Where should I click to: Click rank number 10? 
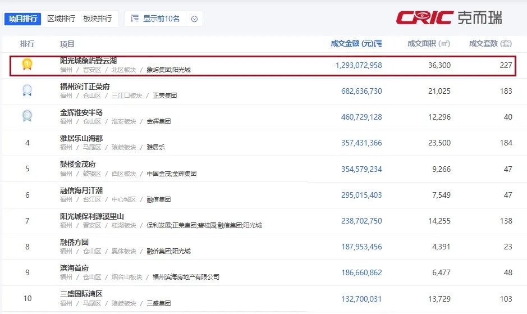(28, 298)
